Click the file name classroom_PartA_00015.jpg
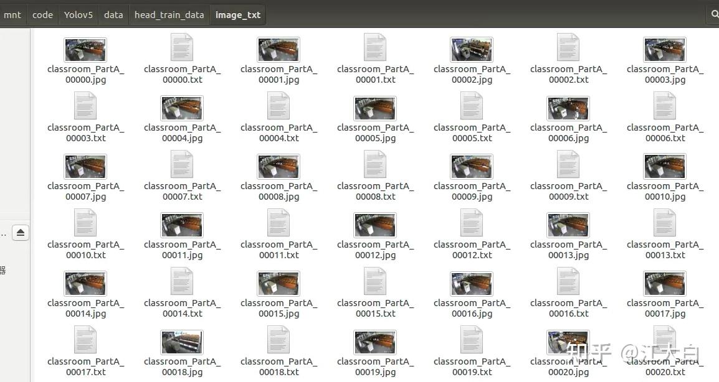Image resolution: width=719 pixels, height=382 pixels. coord(279,308)
